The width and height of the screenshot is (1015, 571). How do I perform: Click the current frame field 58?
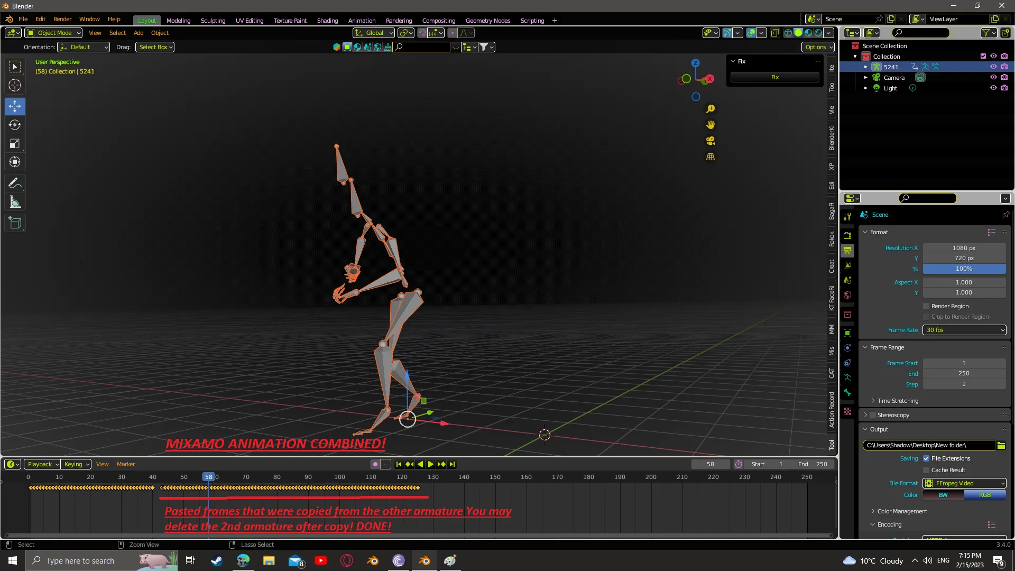pos(710,464)
